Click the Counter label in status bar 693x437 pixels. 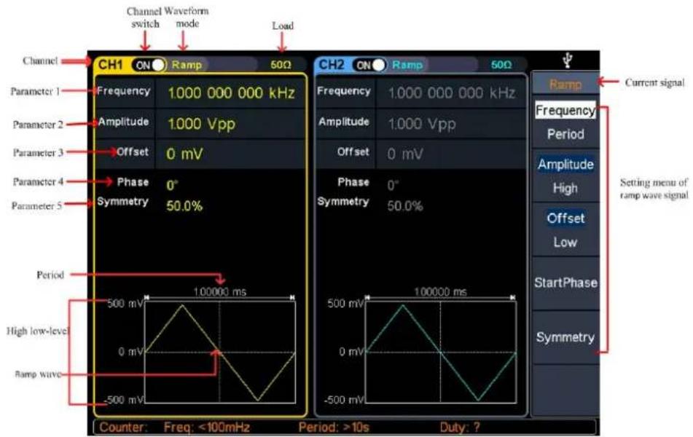pos(123,428)
